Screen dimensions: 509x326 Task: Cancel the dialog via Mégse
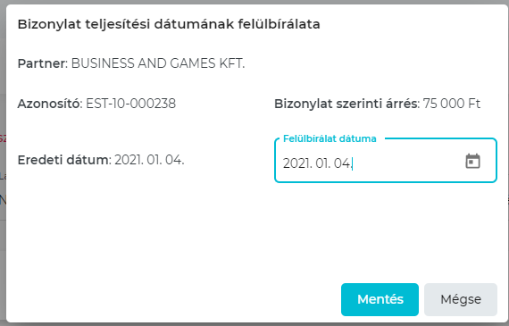(x=461, y=299)
